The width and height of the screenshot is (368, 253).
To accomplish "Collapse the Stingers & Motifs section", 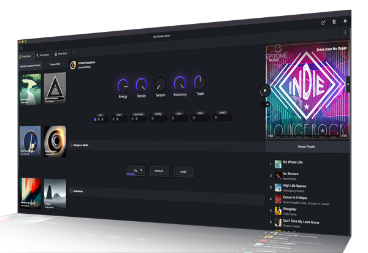I will point(71,145).
